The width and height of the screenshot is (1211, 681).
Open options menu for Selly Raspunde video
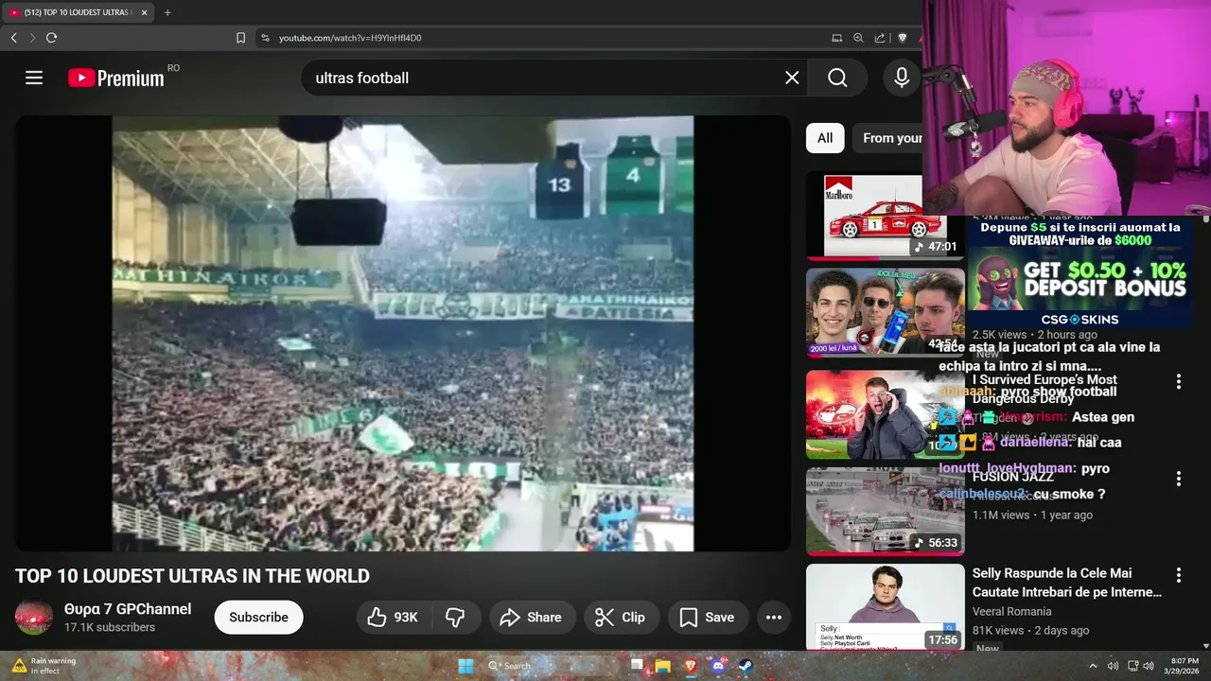tap(1179, 575)
